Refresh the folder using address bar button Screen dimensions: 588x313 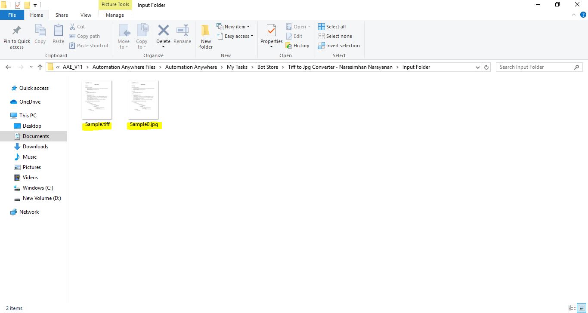coord(486,67)
